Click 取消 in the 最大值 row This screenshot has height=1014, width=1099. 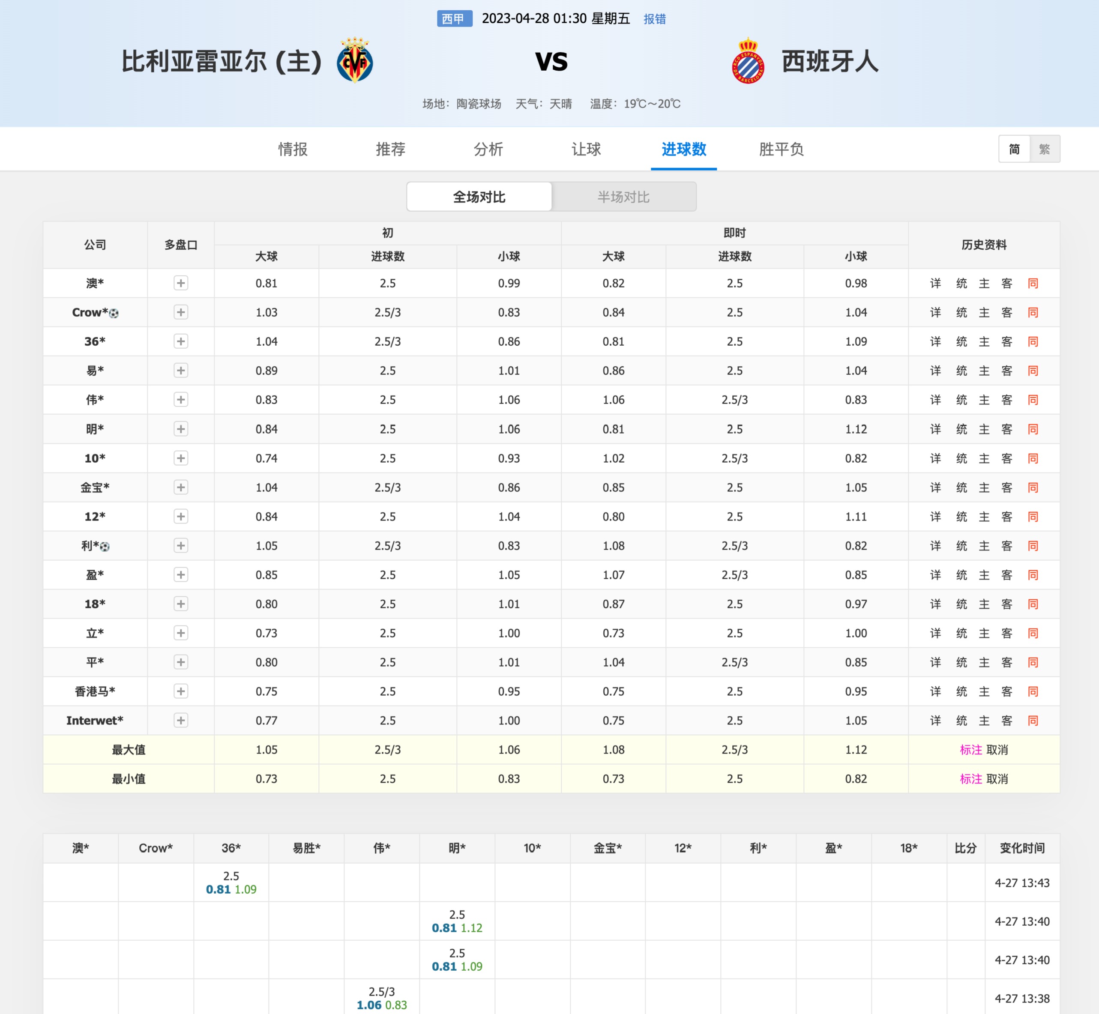997,750
